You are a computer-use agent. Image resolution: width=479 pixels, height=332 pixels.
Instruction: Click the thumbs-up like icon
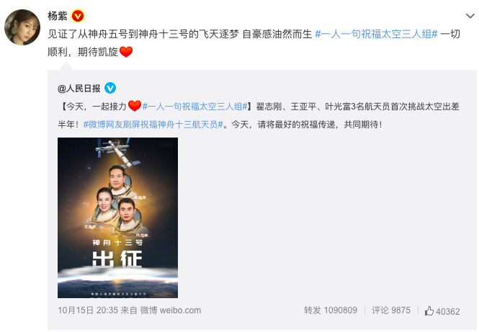[x=429, y=311]
